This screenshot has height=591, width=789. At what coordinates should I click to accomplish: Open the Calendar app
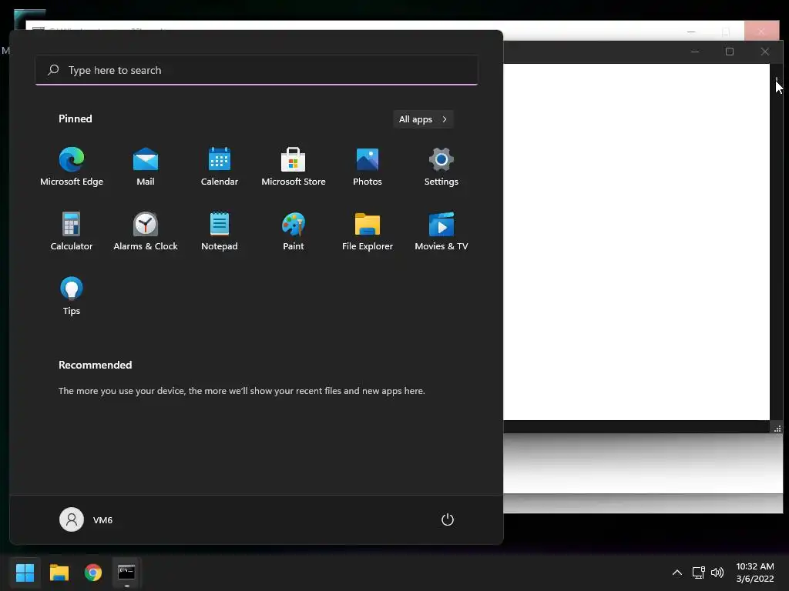tap(220, 167)
